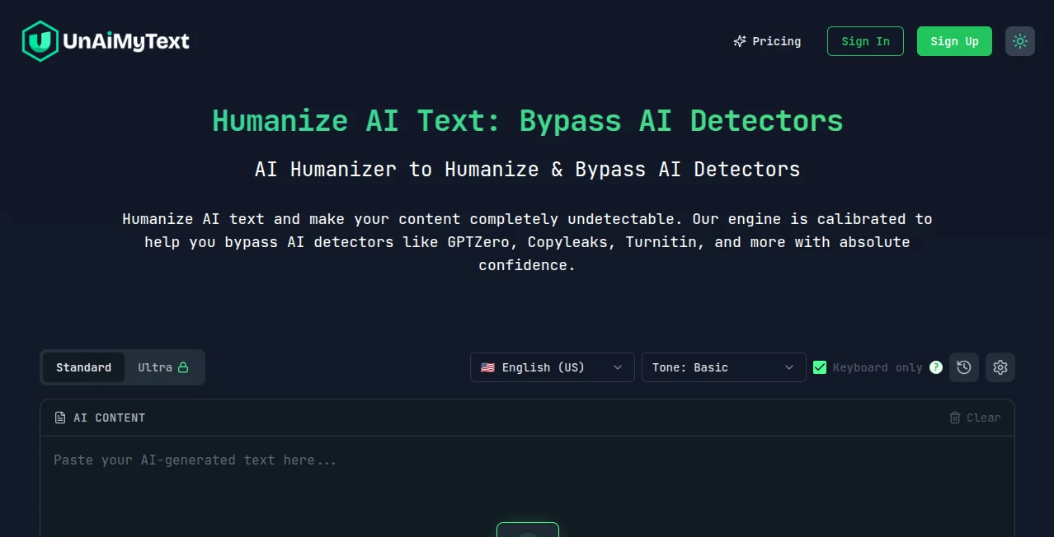The image size is (1054, 537).
Task: Open the settings gear icon
Action: 1000,367
